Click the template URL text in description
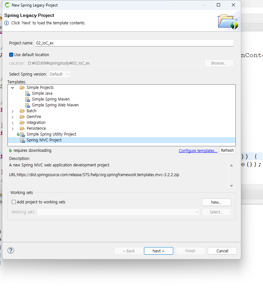The height and width of the screenshot is (290, 263). point(94,175)
